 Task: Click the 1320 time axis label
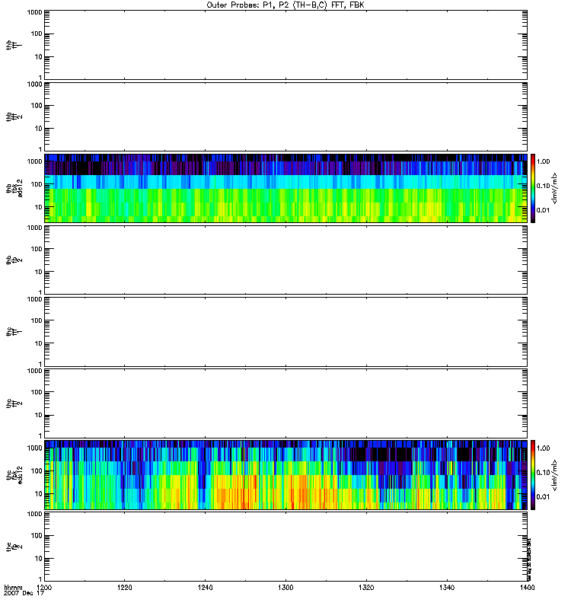coord(366,588)
